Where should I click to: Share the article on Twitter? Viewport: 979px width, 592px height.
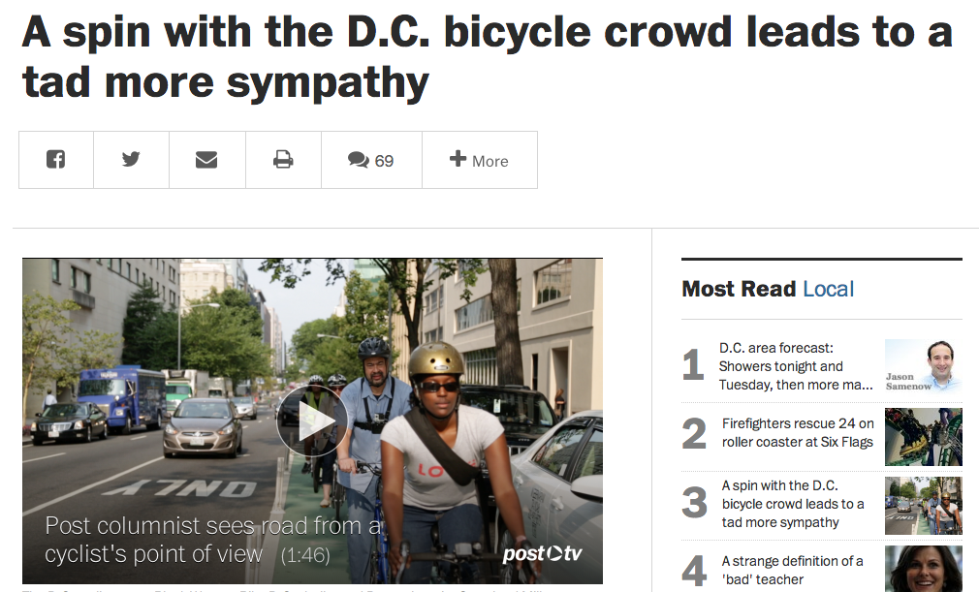(x=132, y=160)
